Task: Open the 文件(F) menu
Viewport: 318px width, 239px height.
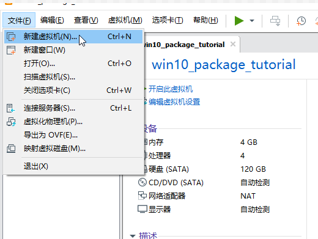Action: click(x=19, y=20)
